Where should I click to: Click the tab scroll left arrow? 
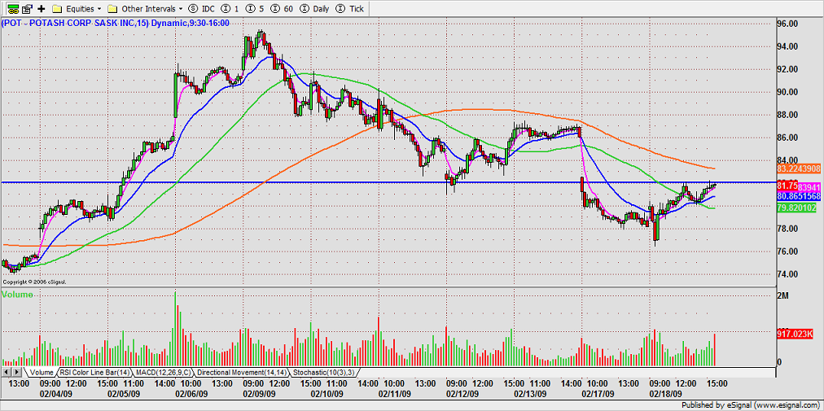point(7,372)
